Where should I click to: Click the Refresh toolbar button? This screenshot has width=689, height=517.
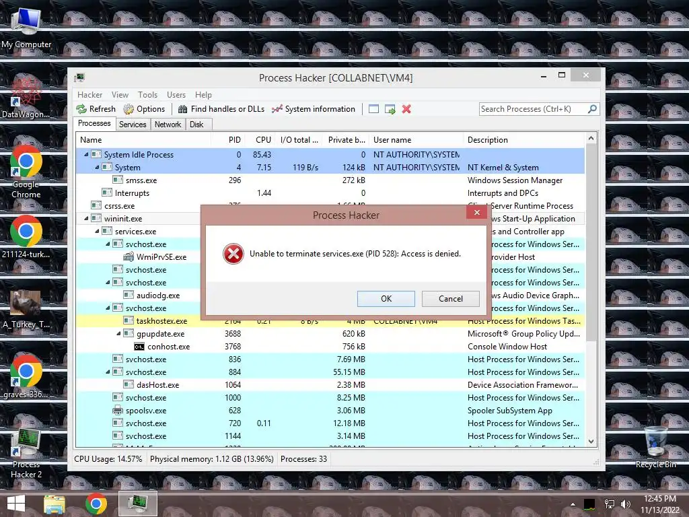click(x=96, y=109)
